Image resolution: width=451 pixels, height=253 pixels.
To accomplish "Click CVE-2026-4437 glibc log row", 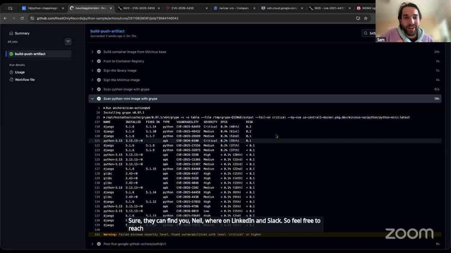I will pos(265,174).
